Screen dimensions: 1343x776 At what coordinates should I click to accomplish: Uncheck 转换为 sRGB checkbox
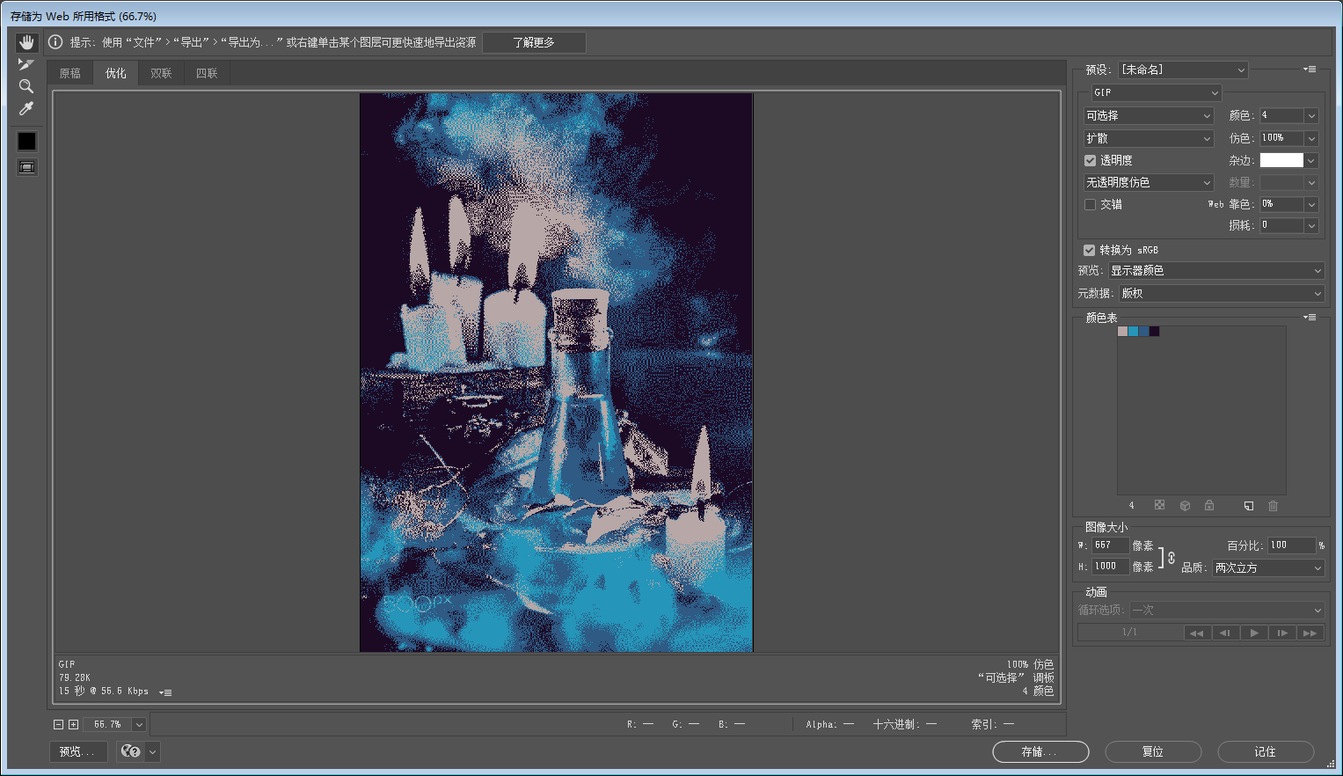[1090, 251]
